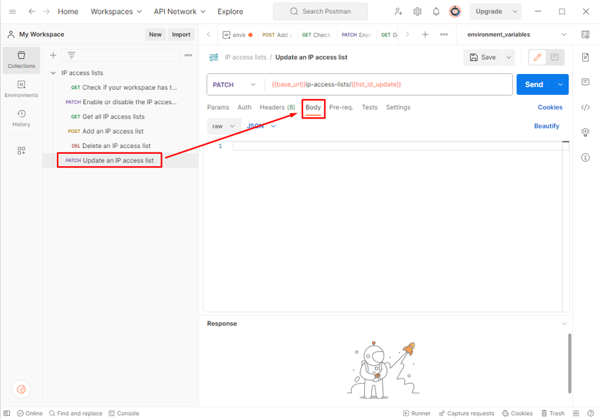Open notifications bell icon
This screenshot has height=419, width=598.
pos(436,12)
